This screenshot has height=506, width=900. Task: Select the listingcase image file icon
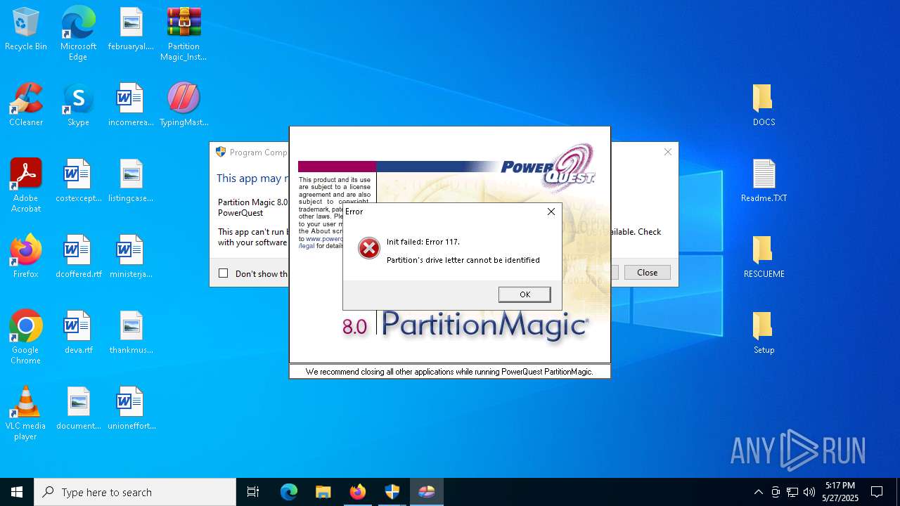pos(131,181)
